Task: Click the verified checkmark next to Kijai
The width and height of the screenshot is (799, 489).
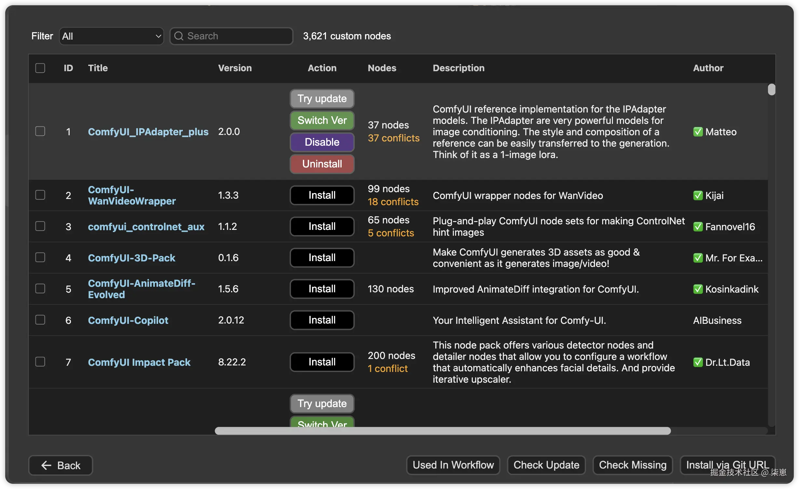Action: pyautogui.click(x=698, y=195)
